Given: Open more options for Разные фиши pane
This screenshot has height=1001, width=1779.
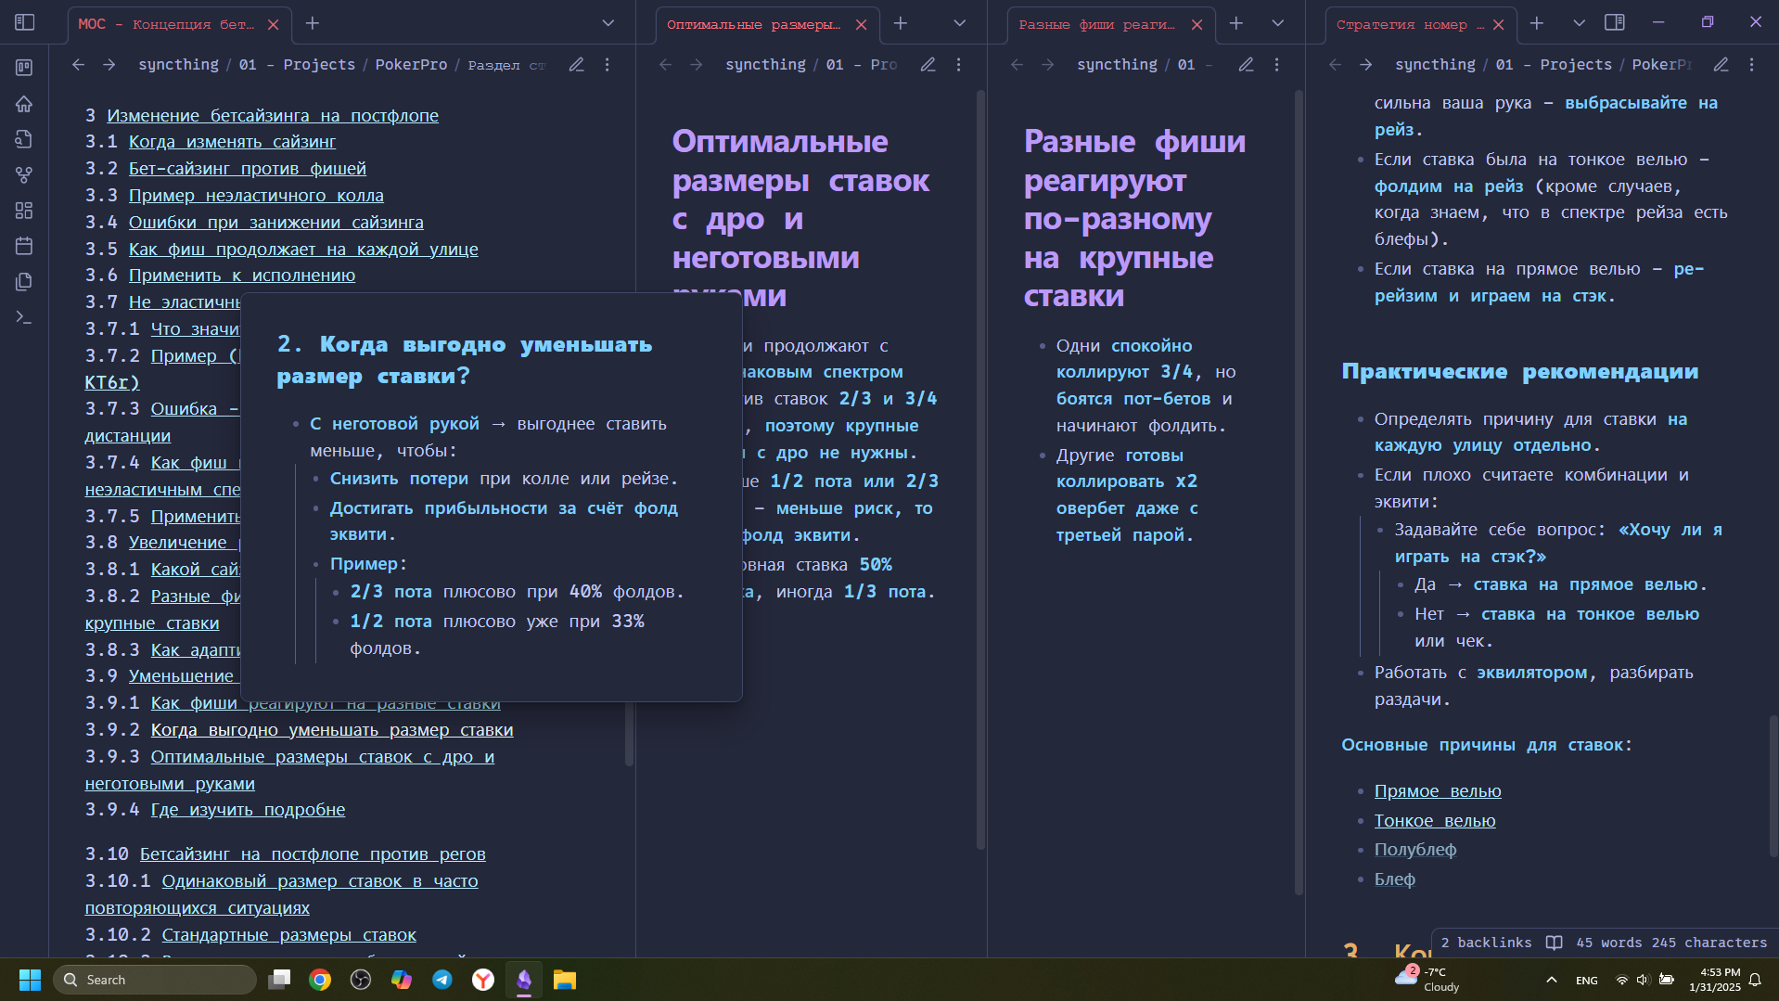Looking at the screenshot, I should [1276, 64].
